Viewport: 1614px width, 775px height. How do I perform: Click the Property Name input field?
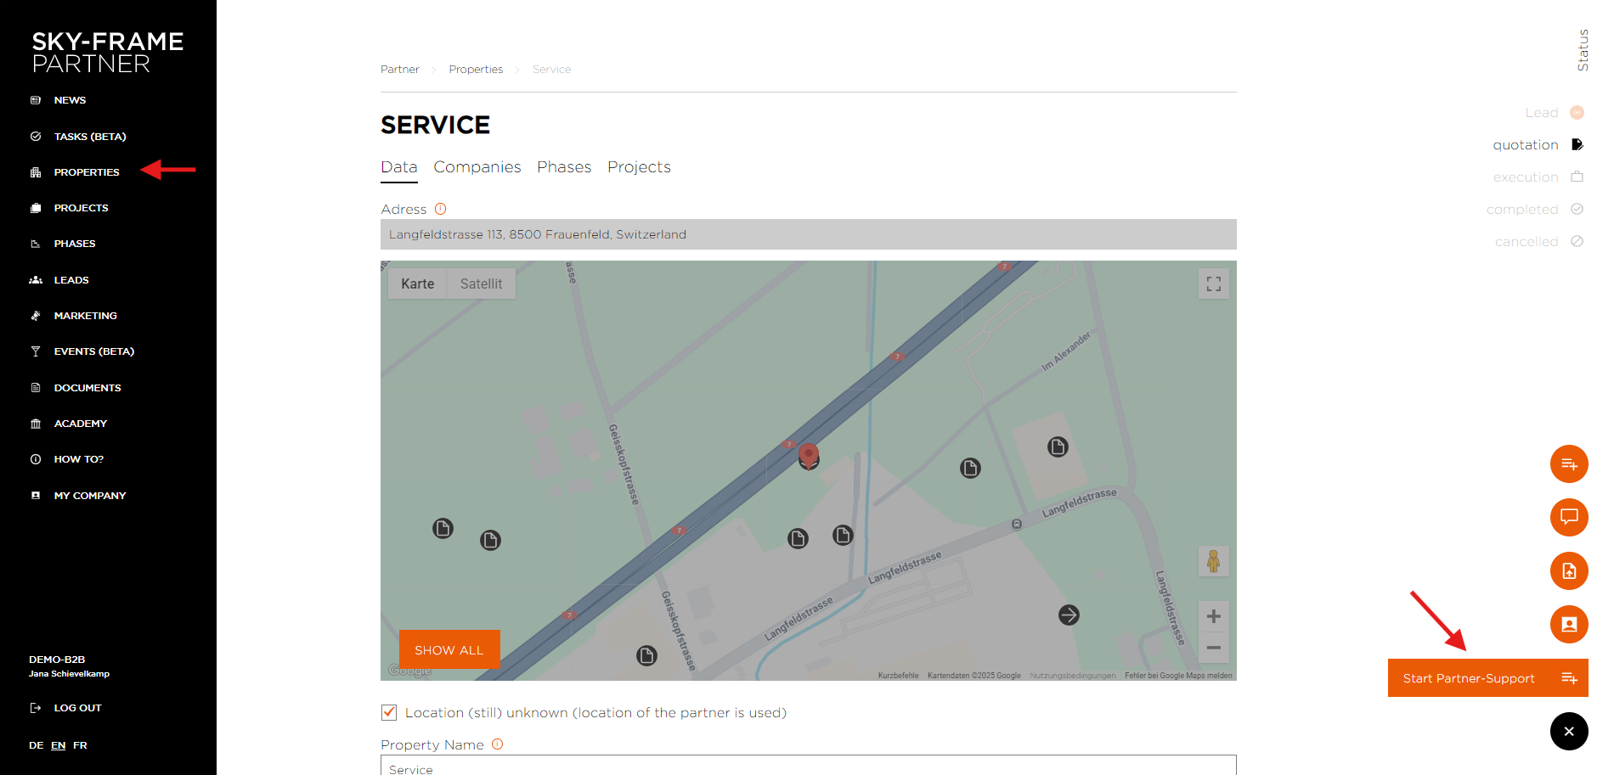click(809, 766)
